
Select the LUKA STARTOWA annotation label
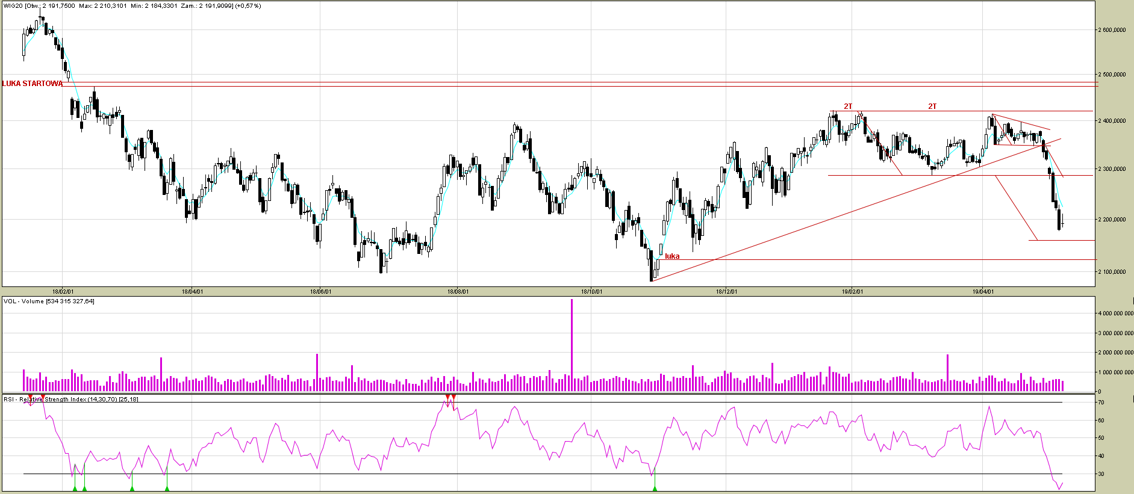[32, 84]
